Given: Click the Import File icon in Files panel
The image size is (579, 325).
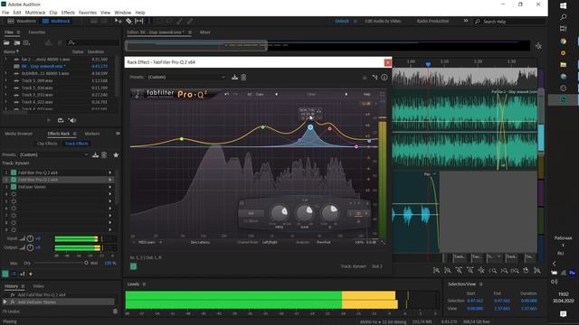Looking at the screenshot, I should point(17,42).
